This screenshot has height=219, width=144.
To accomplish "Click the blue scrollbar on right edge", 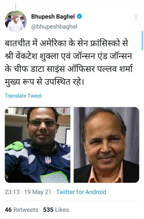I will (142, 40).
